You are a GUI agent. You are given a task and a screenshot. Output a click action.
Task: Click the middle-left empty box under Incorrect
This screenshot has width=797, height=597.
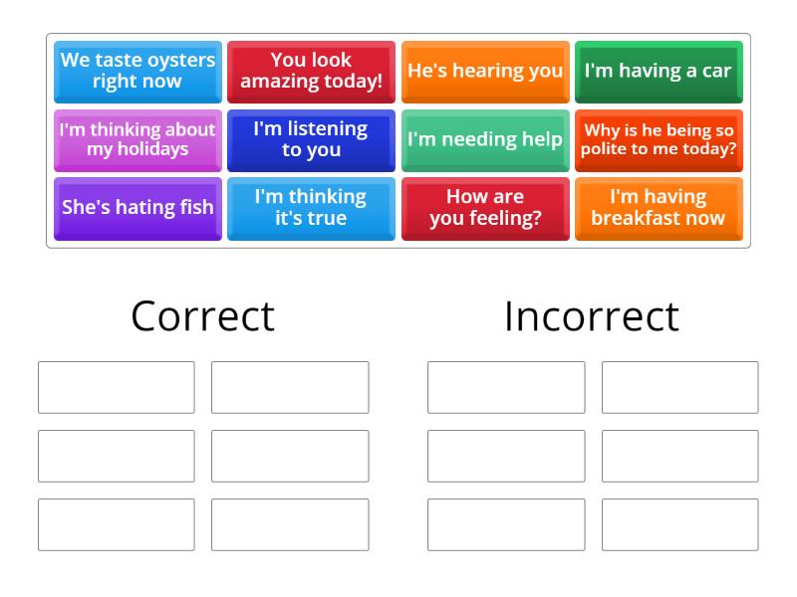pyautogui.click(x=505, y=456)
